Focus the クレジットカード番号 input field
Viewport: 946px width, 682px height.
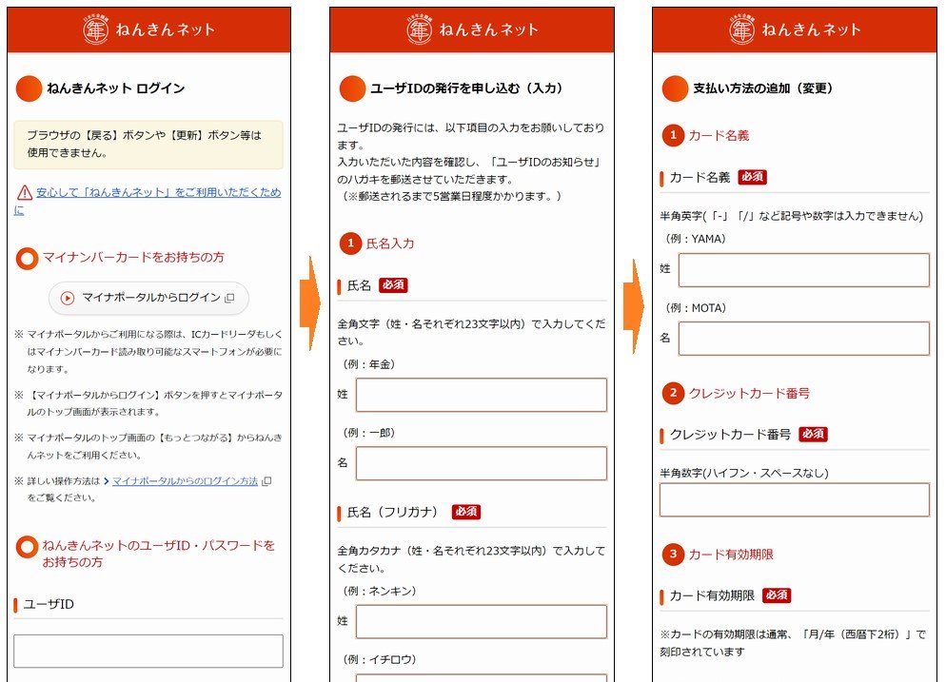[794, 500]
